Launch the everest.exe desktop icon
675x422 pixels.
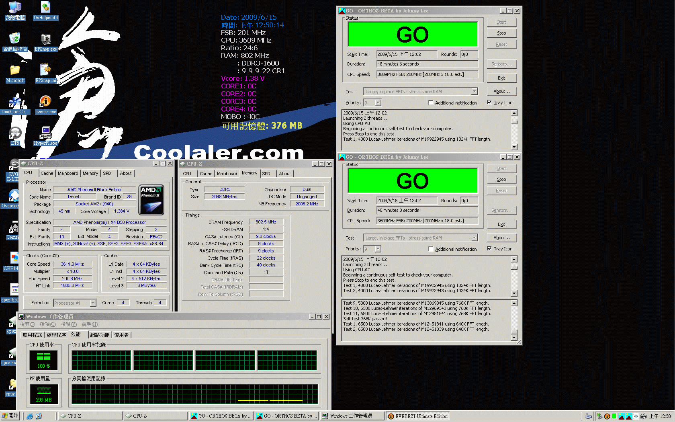(46, 105)
